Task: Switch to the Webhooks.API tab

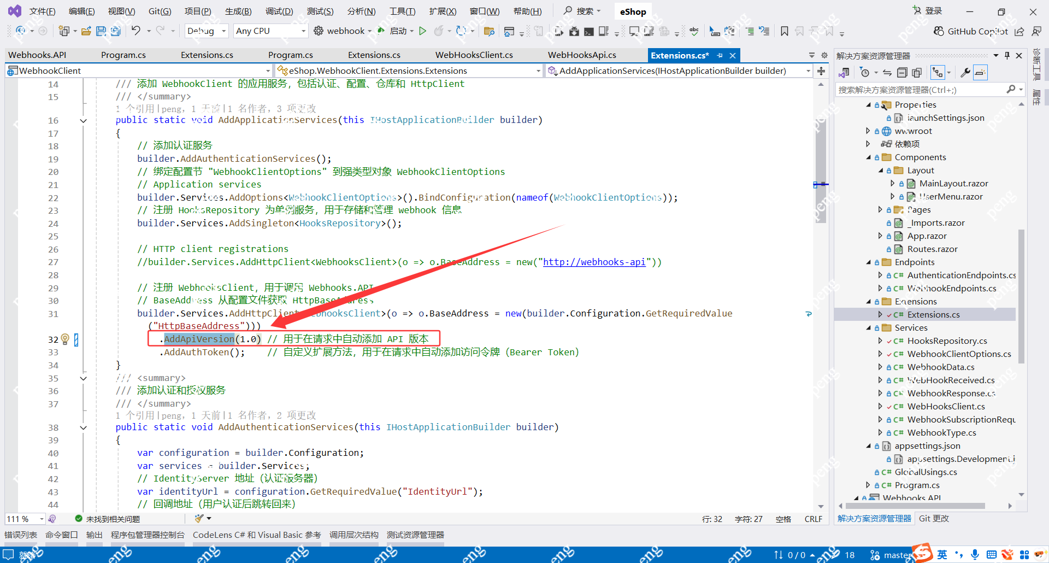Action: (37, 55)
